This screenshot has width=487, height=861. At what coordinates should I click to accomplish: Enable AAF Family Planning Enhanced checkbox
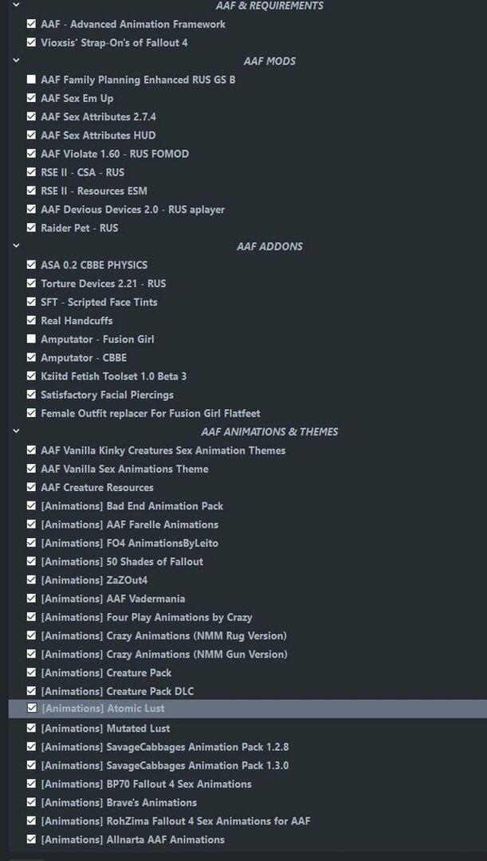coord(31,80)
